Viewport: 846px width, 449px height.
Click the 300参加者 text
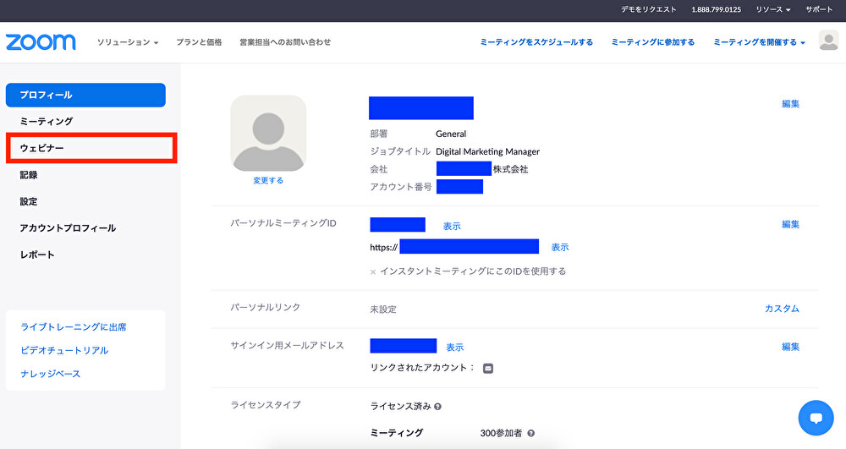[501, 434]
